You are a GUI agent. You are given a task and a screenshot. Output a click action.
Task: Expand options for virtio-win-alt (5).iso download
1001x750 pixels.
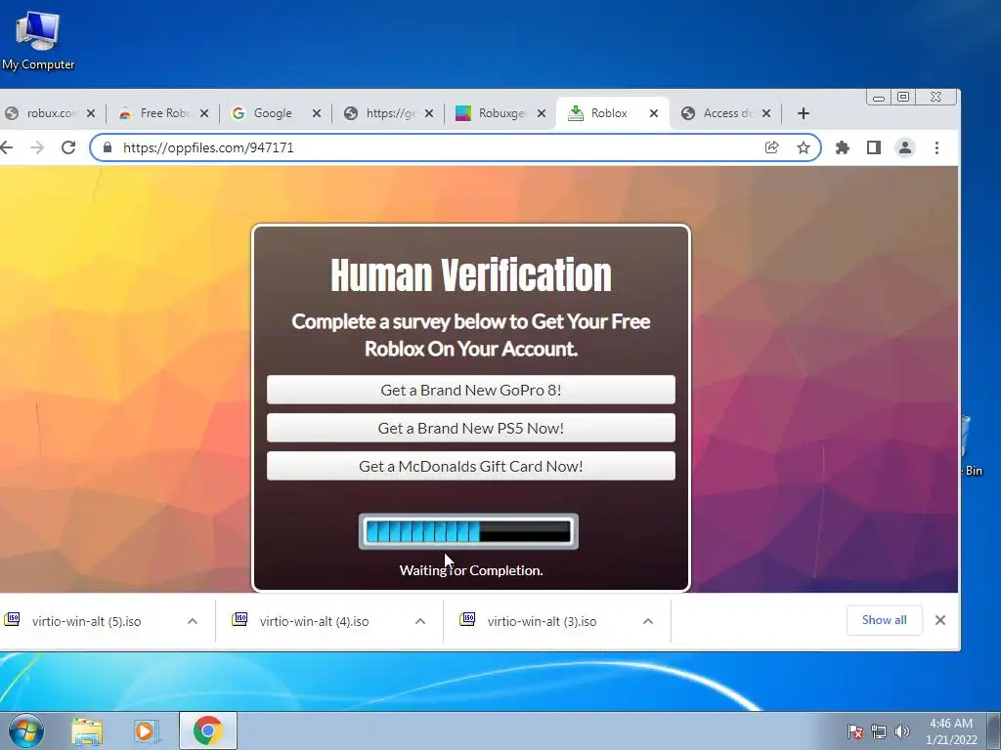coord(193,621)
